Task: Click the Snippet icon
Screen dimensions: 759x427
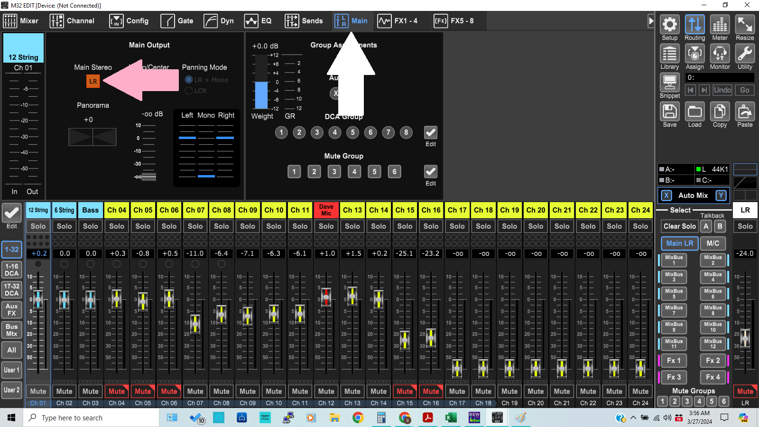Action: click(669, 83)
